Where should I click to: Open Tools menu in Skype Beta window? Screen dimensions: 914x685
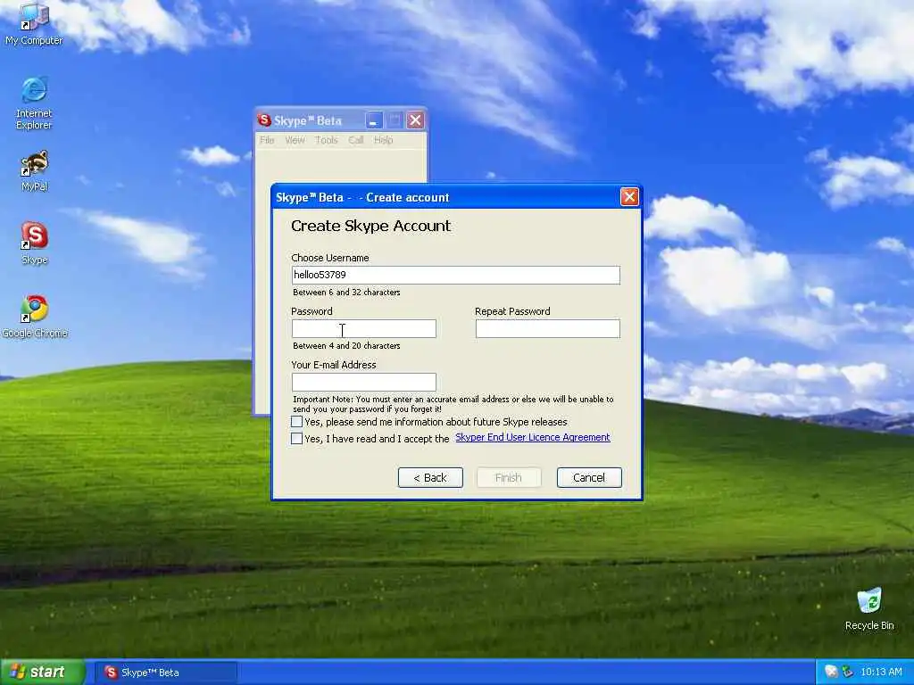[x=327, y=140]
